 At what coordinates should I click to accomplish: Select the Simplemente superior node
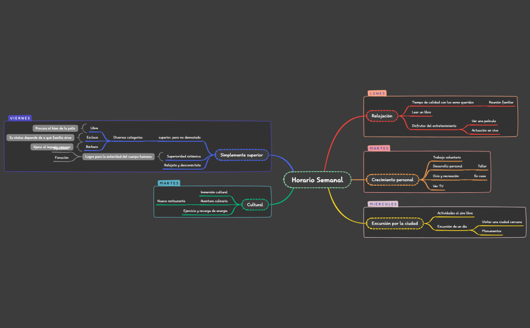(241, 155)
